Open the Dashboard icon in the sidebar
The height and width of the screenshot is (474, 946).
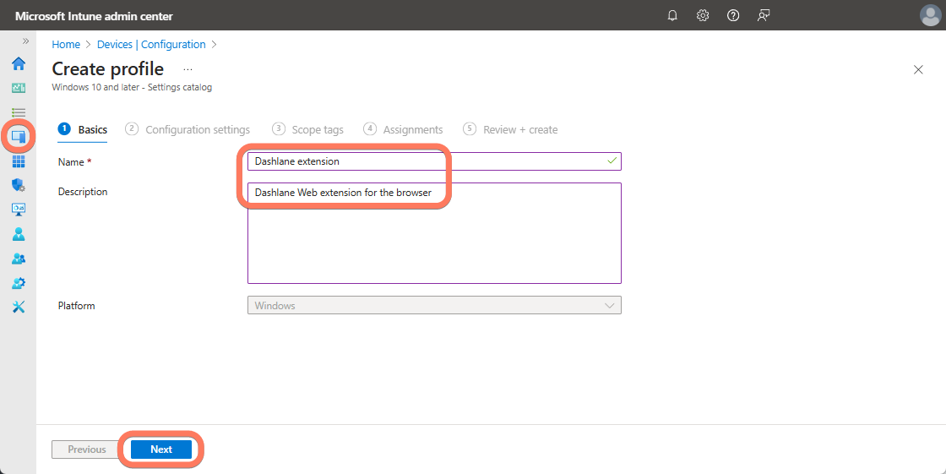(18, 88)
